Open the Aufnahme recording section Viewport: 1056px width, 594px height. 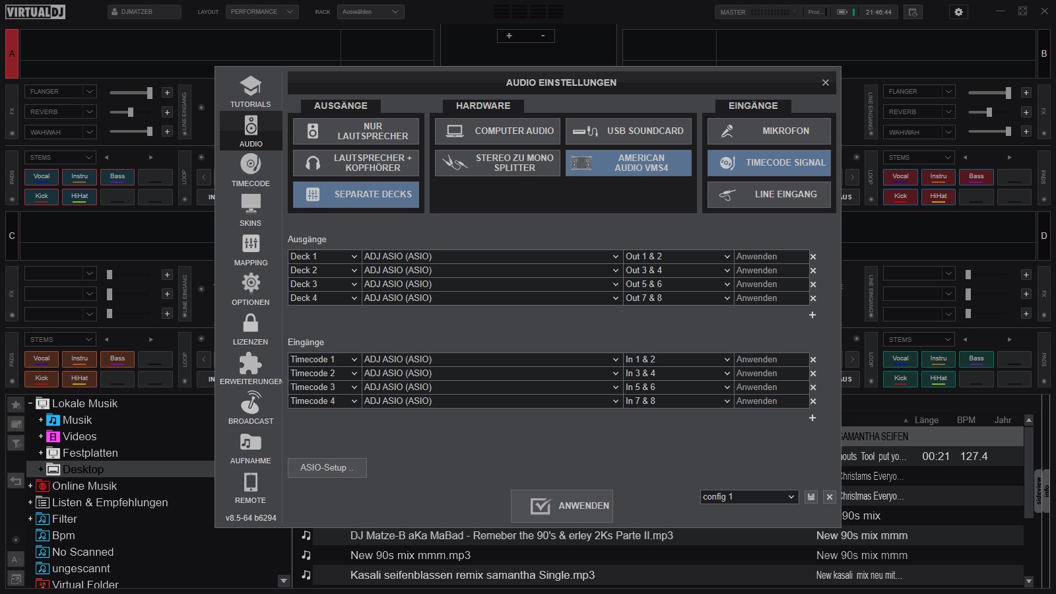coord(250,447)
